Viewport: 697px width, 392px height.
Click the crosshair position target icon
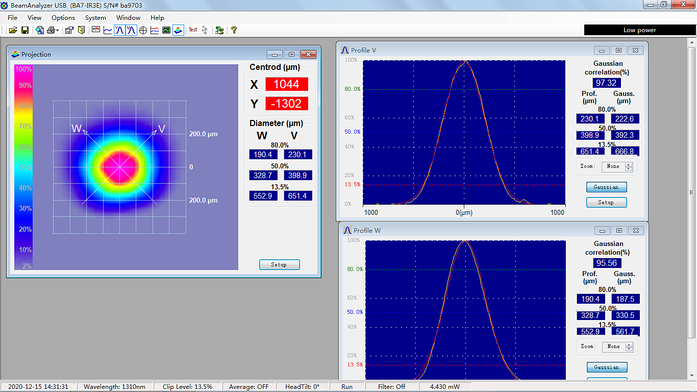(x=143, y=30)
